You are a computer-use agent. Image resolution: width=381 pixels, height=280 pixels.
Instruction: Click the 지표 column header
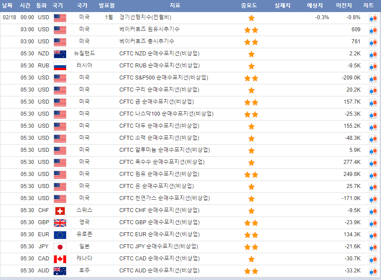click(x=175, y=6)
